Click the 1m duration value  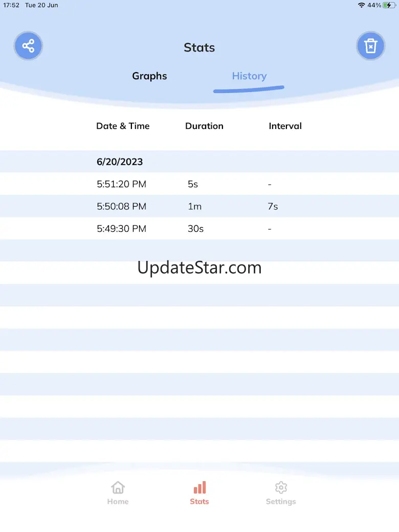coord(195,206)
